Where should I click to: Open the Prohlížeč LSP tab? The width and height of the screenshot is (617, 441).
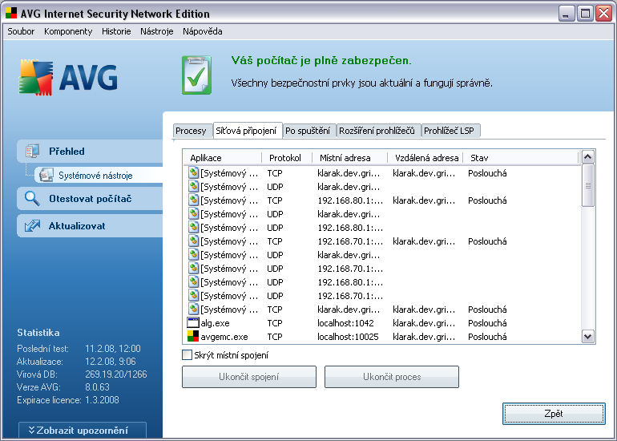pyautogui.click(x=450, y=131)
